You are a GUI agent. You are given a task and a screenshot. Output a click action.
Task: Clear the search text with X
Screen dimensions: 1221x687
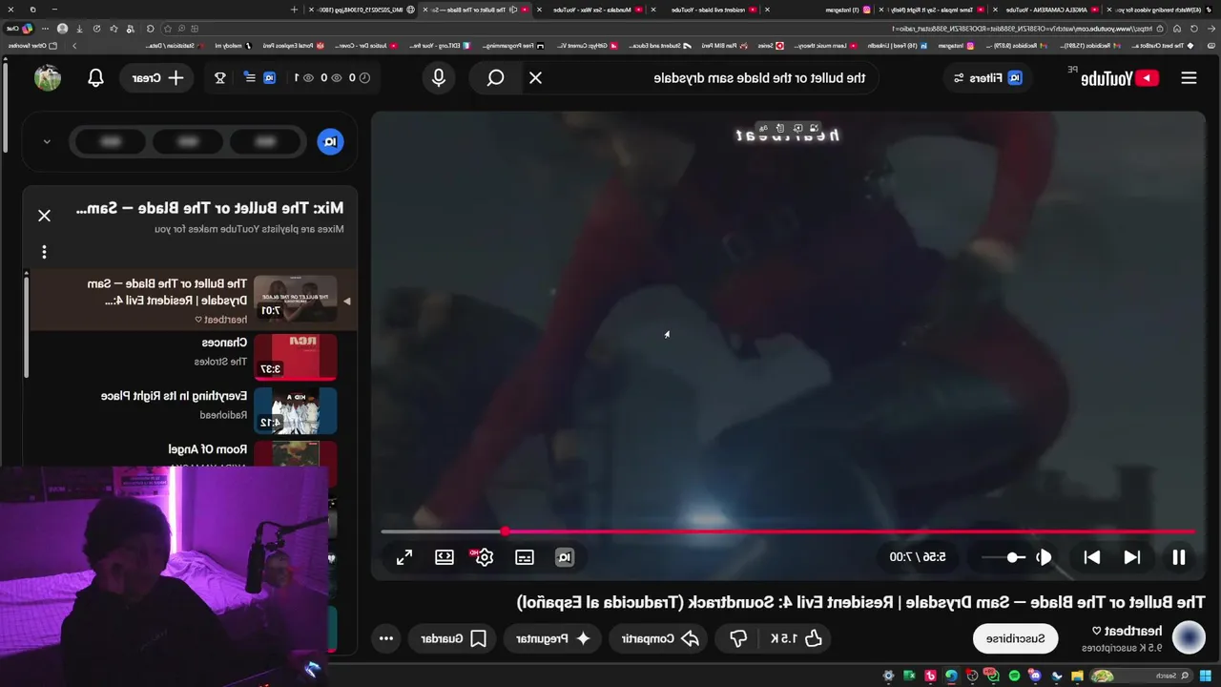coord(536,78)
